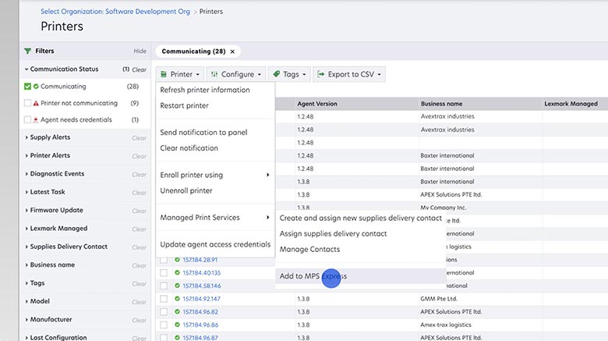Click the red warning icon for Printer not communicating
Viewport: 608px width, 341px height.
click(36, 103)
